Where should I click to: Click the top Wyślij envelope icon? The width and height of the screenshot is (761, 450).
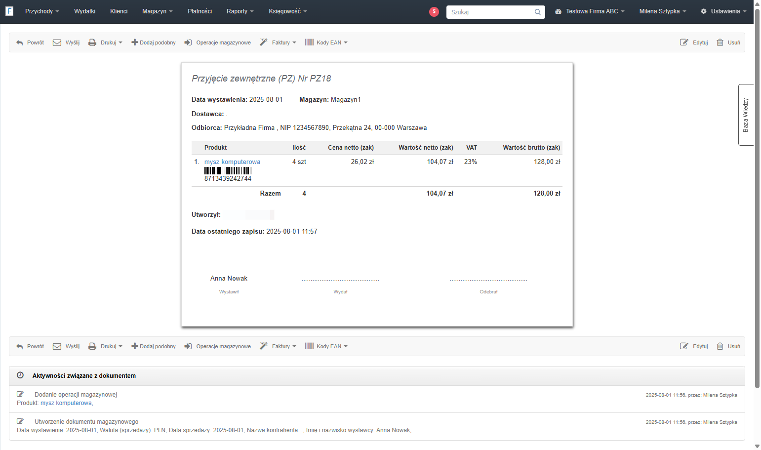57,42
